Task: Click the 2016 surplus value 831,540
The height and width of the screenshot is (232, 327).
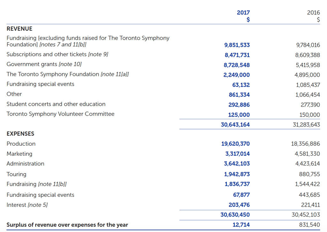Action: [309, 225]
